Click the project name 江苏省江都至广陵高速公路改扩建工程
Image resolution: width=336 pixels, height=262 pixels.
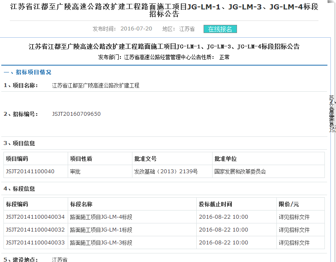coord(96,86)
